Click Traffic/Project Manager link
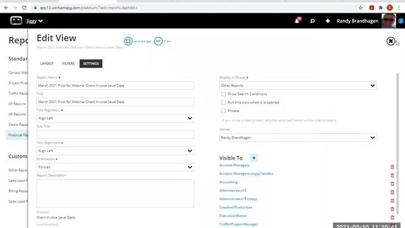Viewport: 405px width, 228px height. (x=239, y=224)
